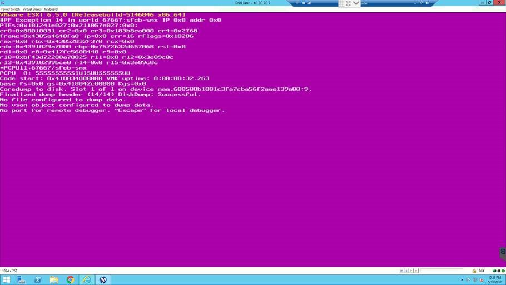This screenshot has width=506, height=285.
Task: Click the Coredump to disk line
Action: 156,89
